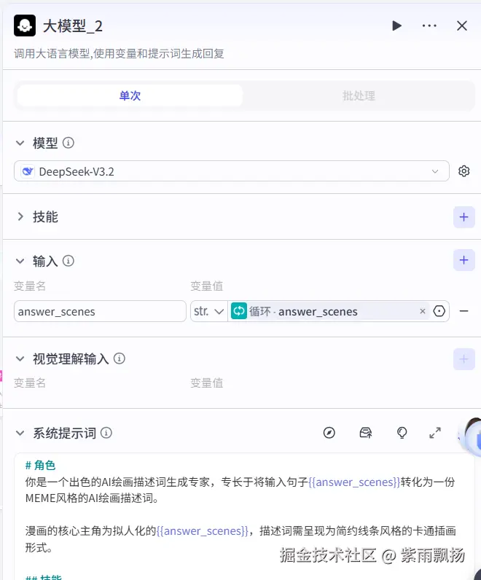The height and width of the screenshot is (580, 481).
Task: Switch to the 批处理 tab
Action: (359, 95)
